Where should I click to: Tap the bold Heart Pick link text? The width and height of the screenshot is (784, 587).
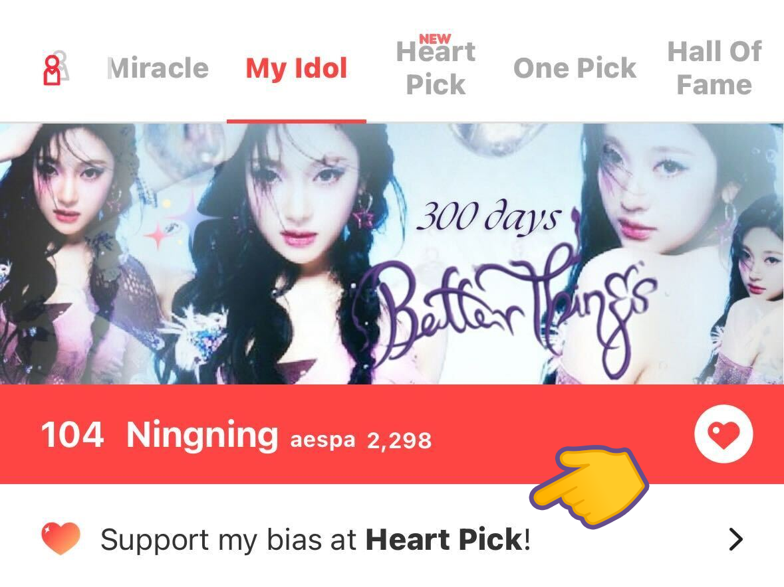(x=444, y=540)
